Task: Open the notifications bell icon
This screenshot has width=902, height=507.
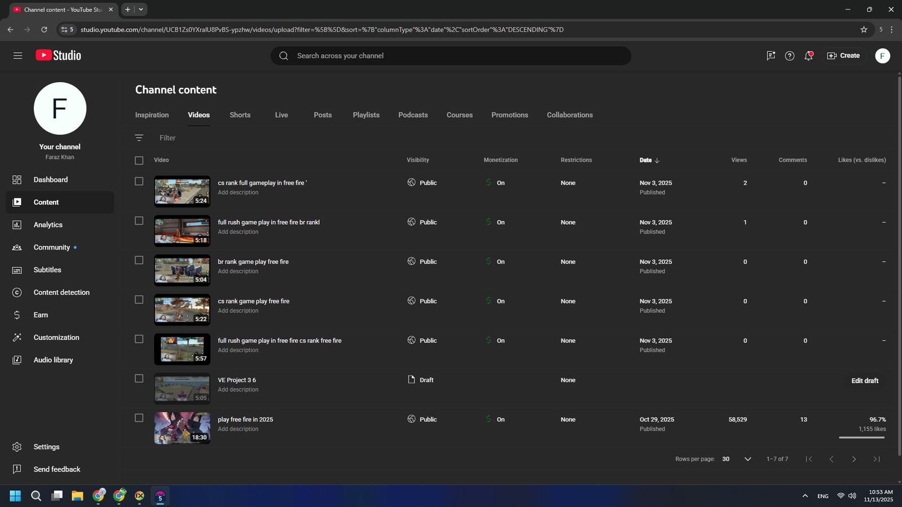Action: pyautogui.click(x=808, y=56)
